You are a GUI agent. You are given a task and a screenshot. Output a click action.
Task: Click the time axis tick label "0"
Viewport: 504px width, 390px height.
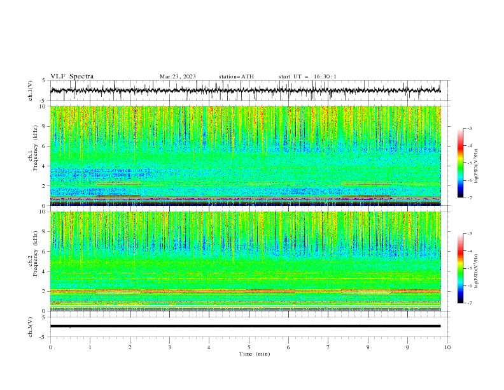tap(50, 347)
